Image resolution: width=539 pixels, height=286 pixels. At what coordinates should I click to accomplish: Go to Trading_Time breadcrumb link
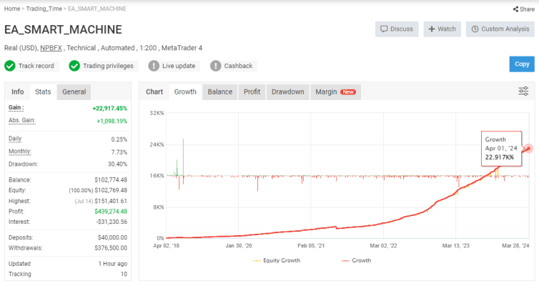point(45,9)
